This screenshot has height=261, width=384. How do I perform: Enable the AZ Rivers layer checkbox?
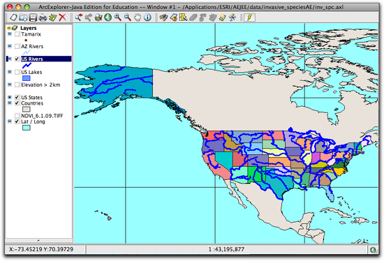tap(17, 46)
